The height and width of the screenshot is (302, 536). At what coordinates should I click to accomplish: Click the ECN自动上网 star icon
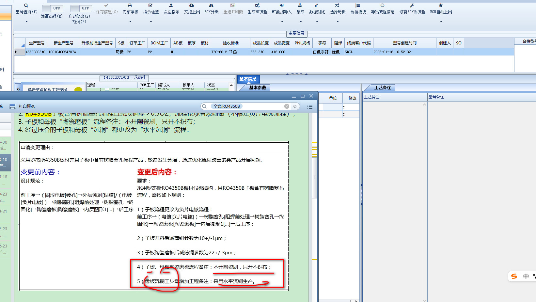coord(441,6)
